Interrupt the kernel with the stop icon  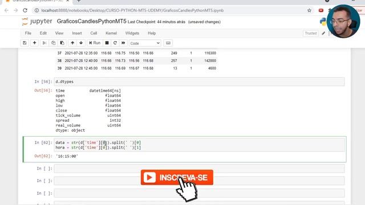[x=107, y=43]
